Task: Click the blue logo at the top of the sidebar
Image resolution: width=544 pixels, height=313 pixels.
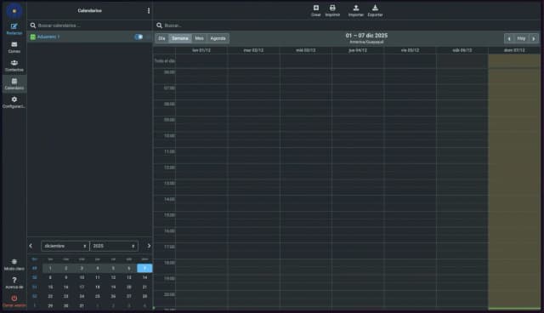Action: (14, 11)
